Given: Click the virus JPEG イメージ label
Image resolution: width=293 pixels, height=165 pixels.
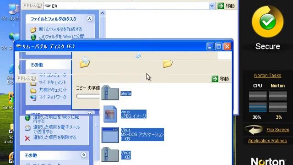Looking at the screenshot, I should [x=133, y=114].
